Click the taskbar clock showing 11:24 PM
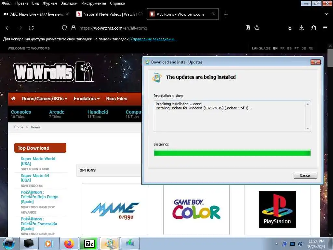 click(x=316, y=244)
